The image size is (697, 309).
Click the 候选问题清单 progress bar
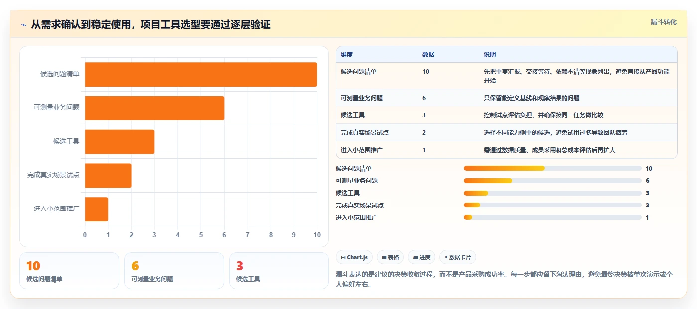click(553, 168)
